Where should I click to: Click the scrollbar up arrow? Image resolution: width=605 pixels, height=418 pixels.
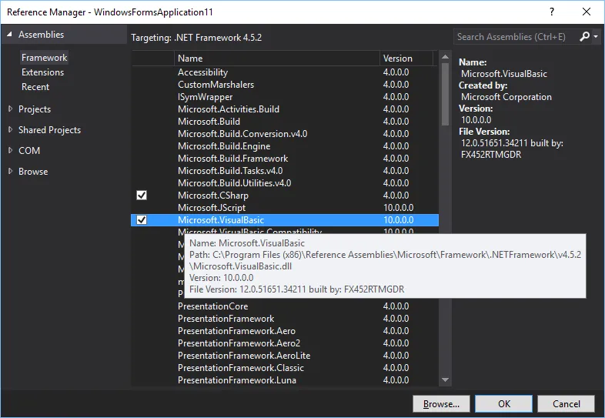(x=445, y=57)
